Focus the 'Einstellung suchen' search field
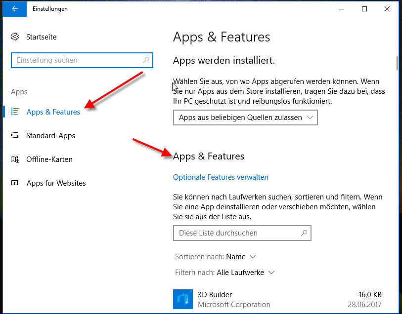Screen dimensions: 402x314 point(79,60)
